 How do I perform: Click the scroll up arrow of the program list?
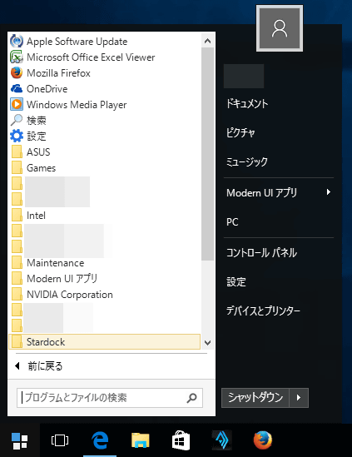click(x=208, y=41)
